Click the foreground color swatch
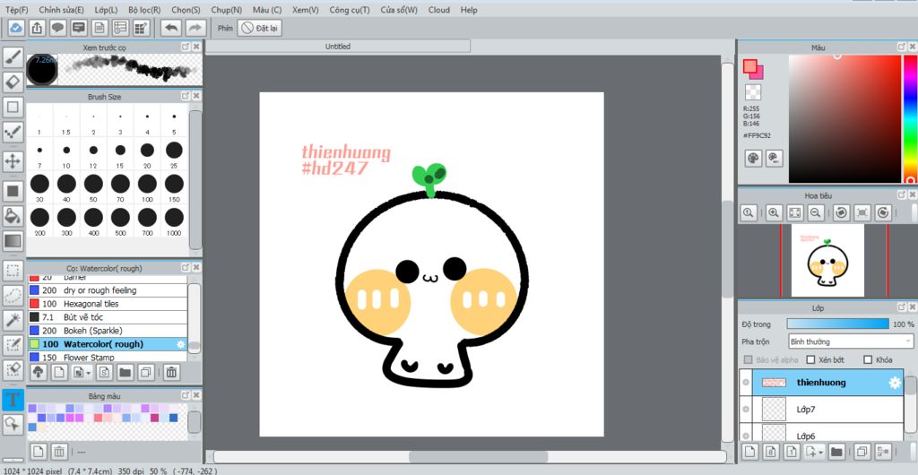Image resolution: width=918 pixels, height=475 pixels. click(750, 66)
